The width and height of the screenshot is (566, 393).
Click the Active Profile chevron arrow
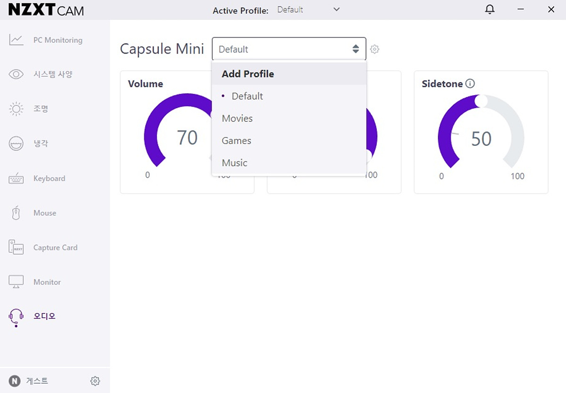(x=336, y=9)
